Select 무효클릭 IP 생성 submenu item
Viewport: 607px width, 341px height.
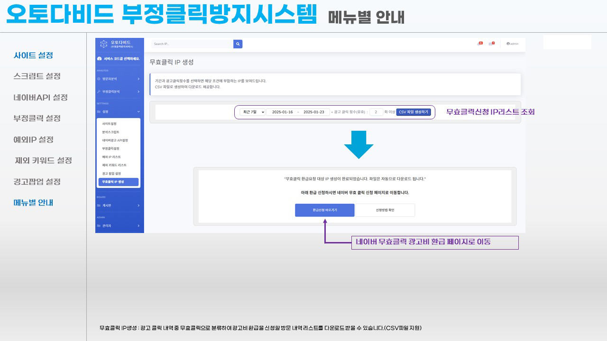tap(119, 182)
